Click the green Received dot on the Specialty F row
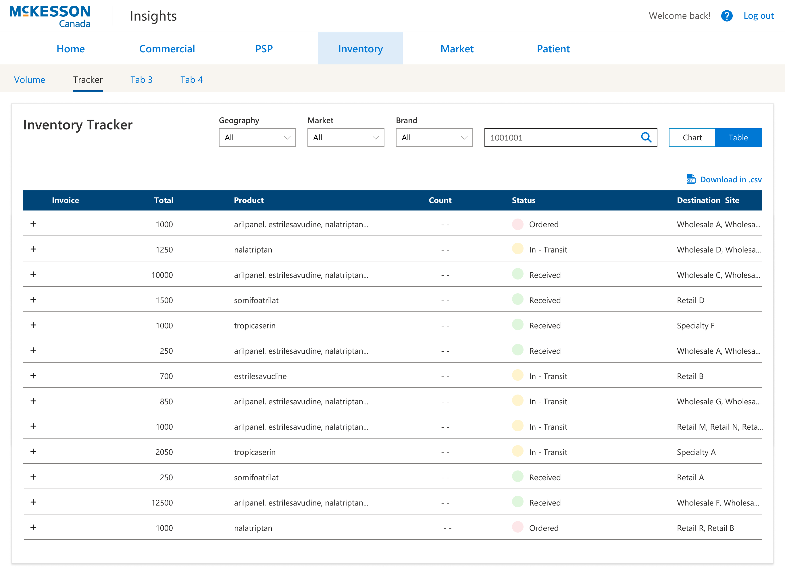Viewport: 785px width, 578px height. (x=517, y=324)
